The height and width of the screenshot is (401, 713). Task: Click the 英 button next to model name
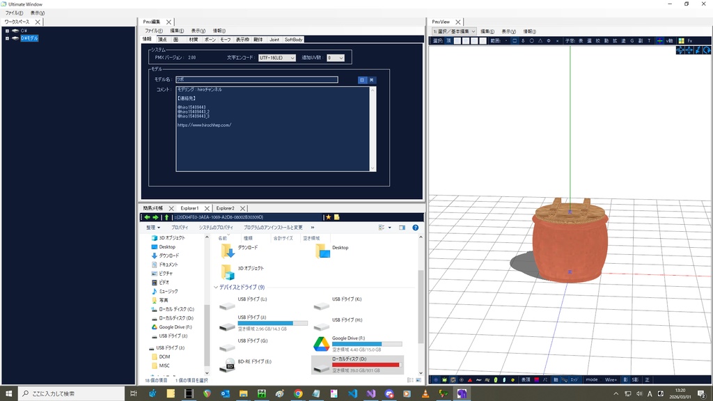pyautogui.click(x=371, y=79)
